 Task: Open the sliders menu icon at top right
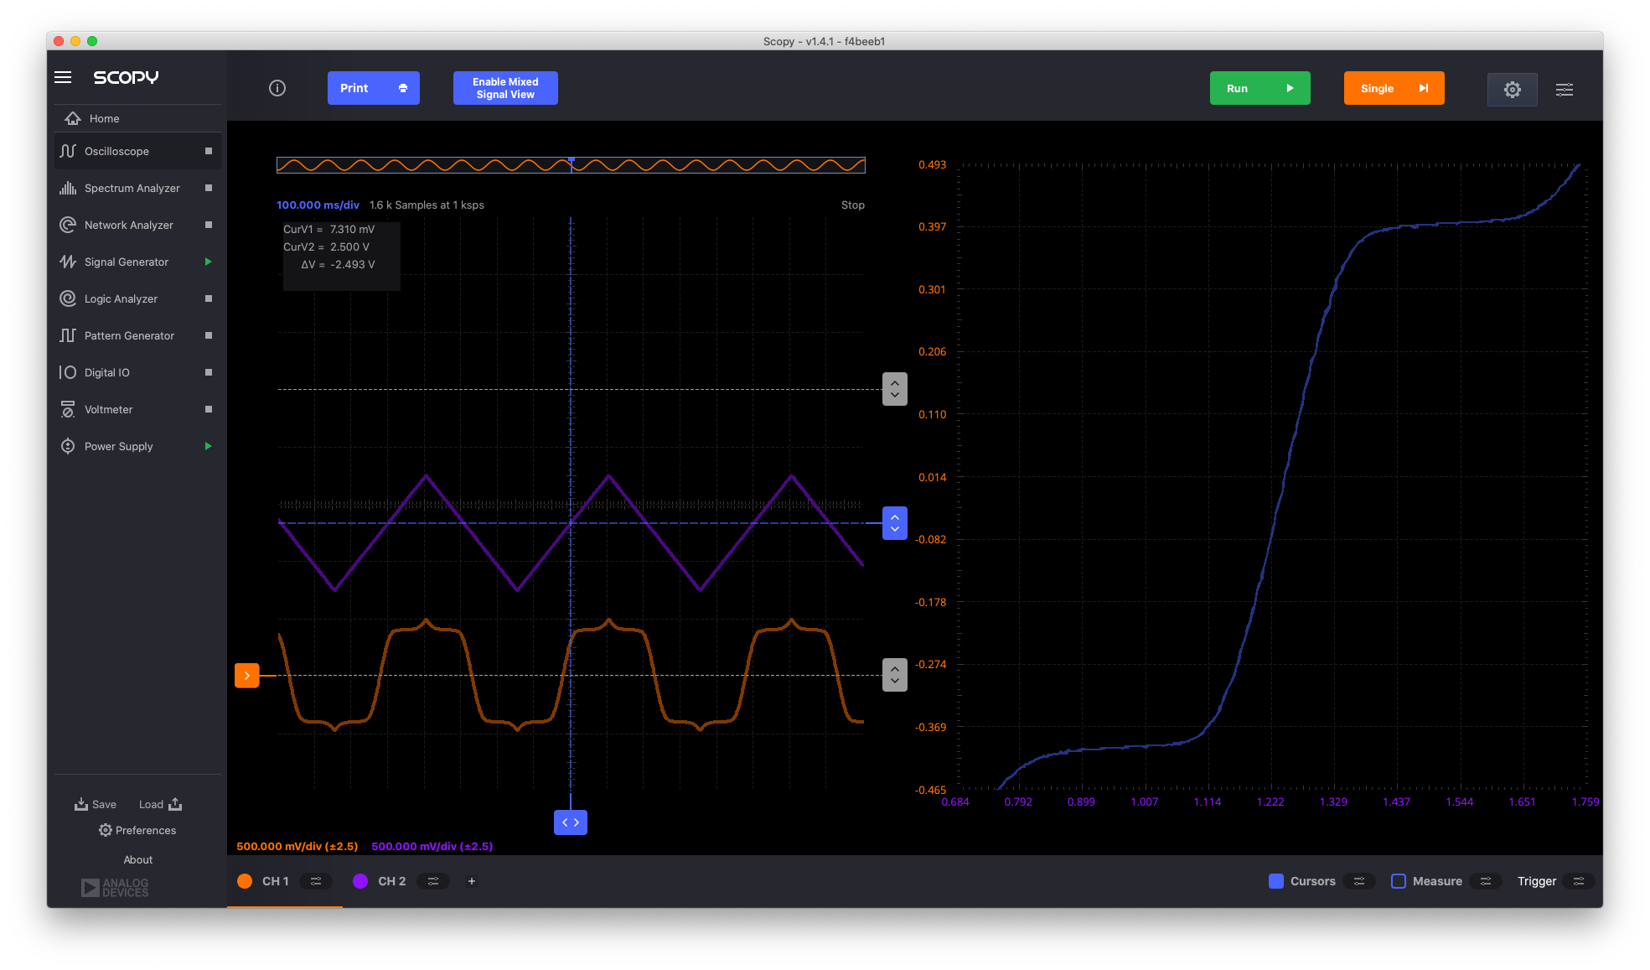click(x=1565, y=89)
